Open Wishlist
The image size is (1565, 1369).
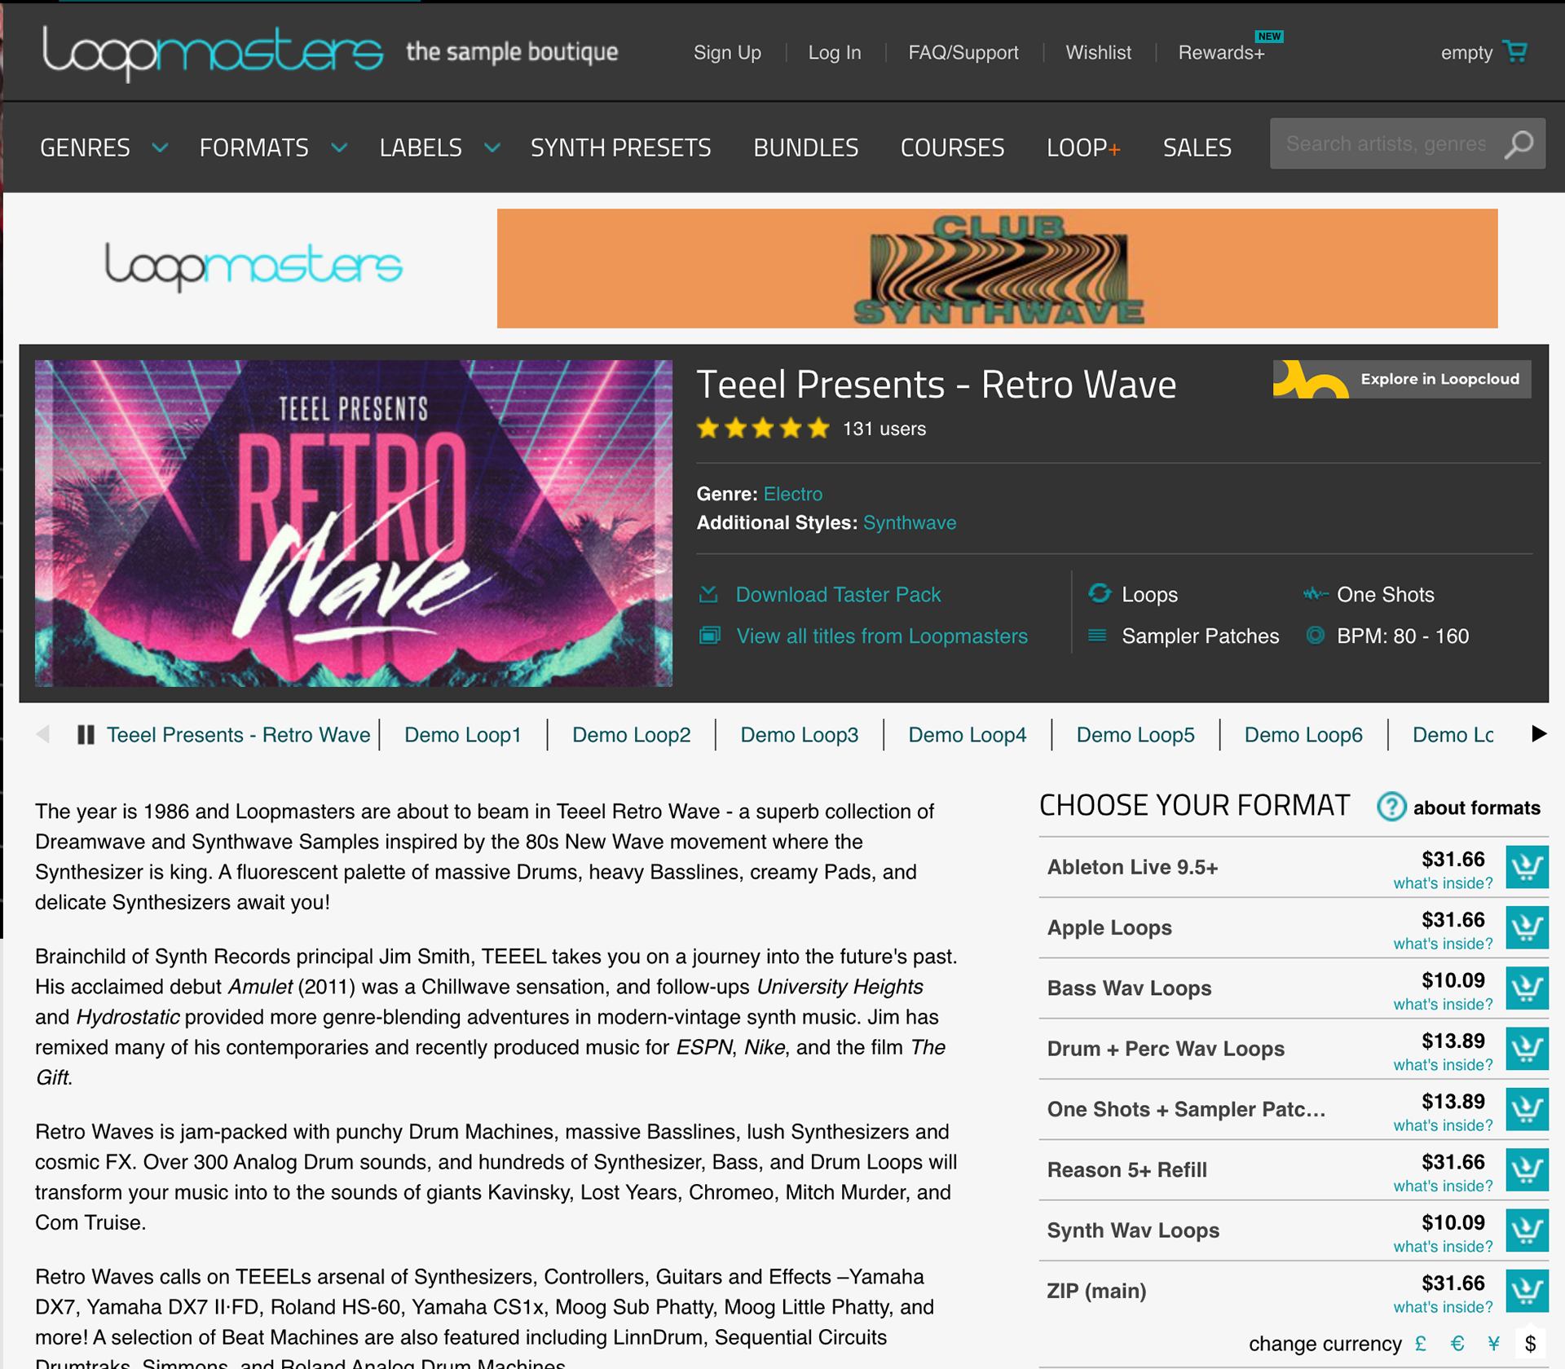pyautogui.click(x=1098, y=53)
